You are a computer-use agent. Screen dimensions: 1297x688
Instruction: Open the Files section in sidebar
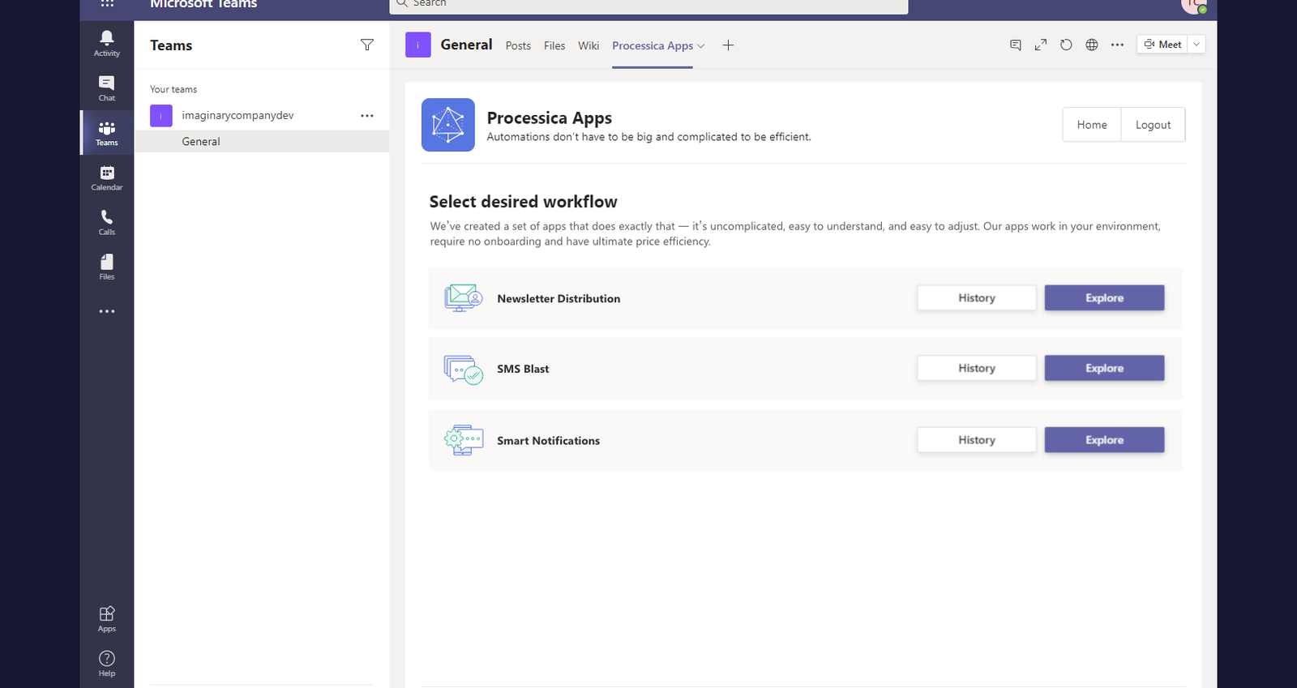tap(106, 266)
